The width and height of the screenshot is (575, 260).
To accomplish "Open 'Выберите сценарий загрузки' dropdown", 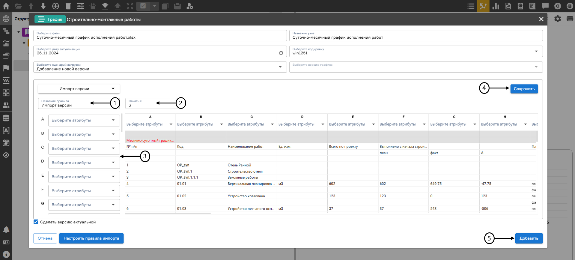I will coord(159,67).
